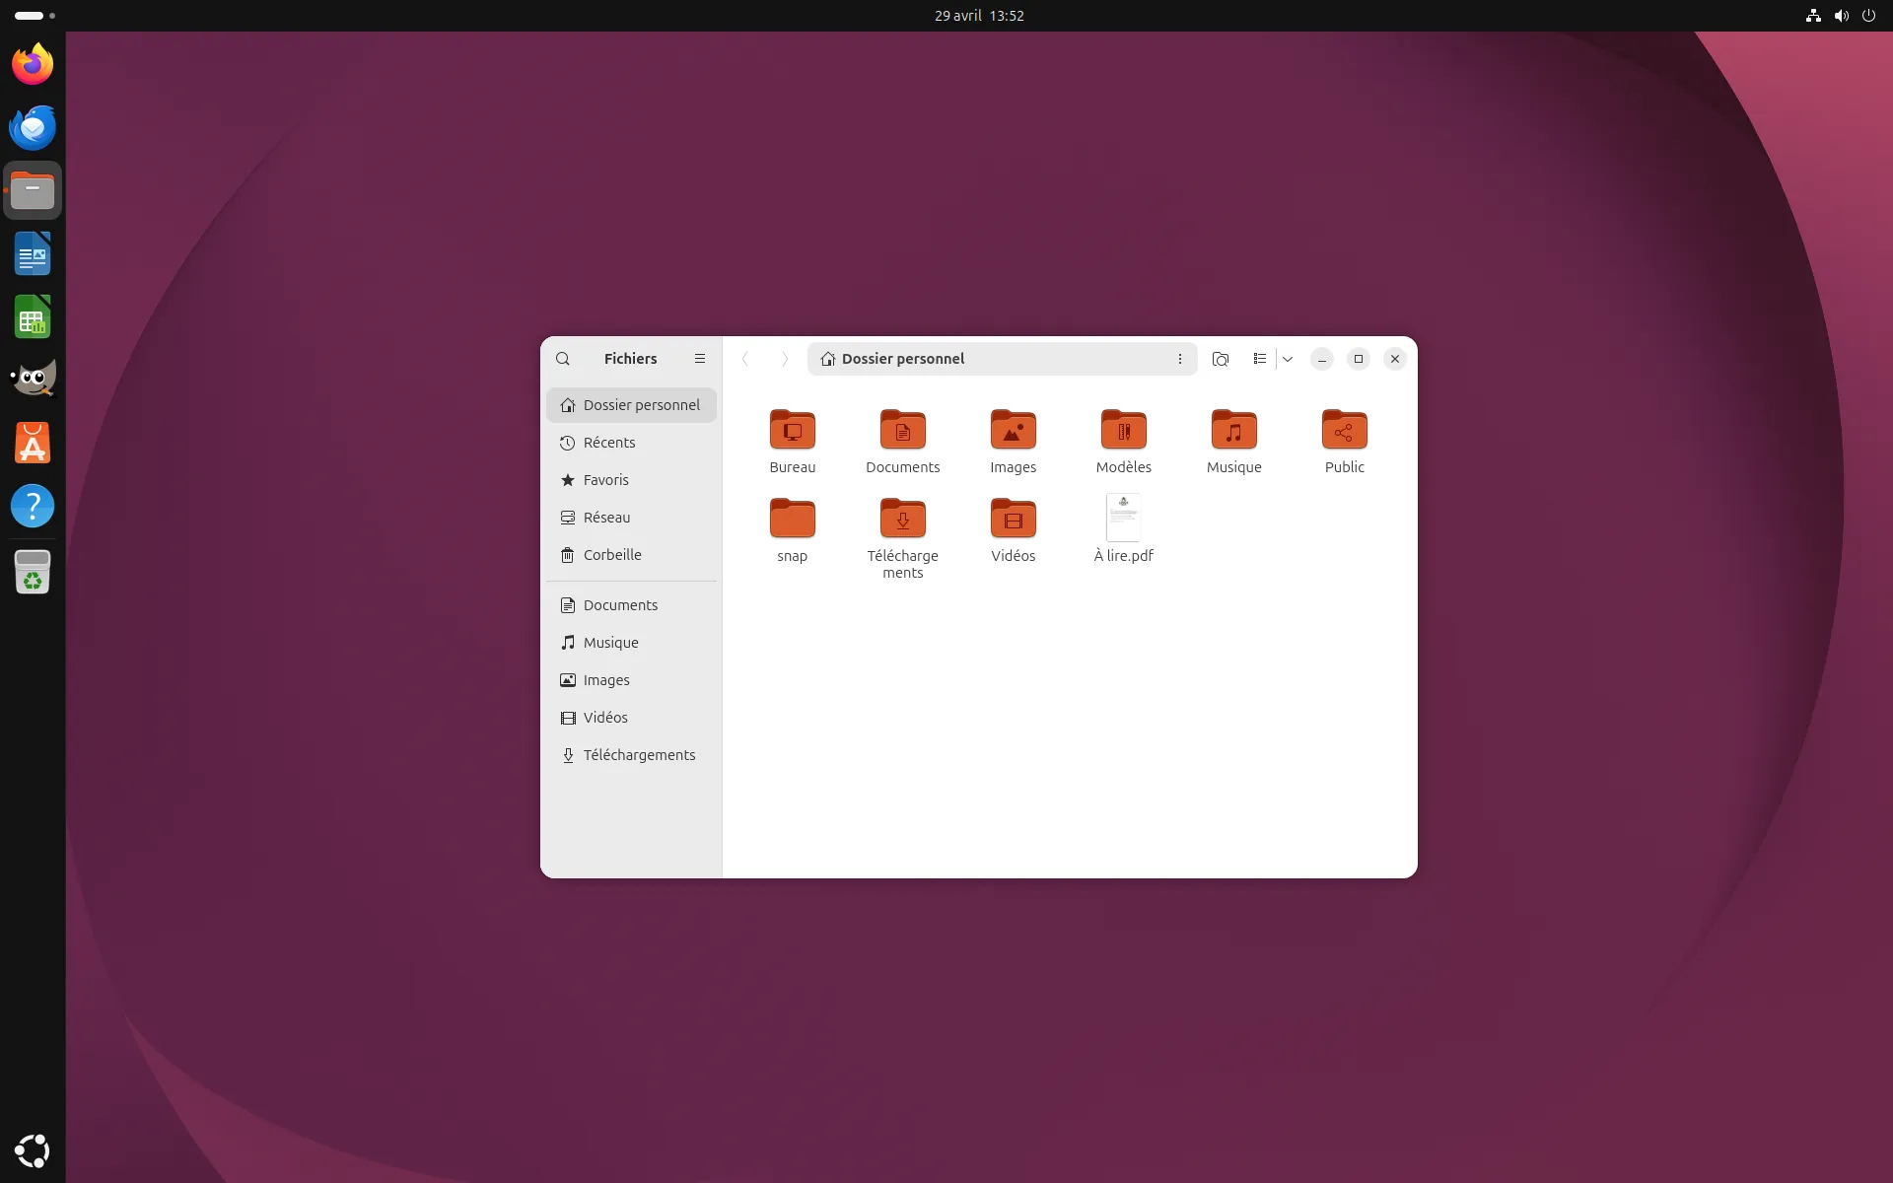
Task: Select the Bureau folder icon
Action: [x=793, y=430]
